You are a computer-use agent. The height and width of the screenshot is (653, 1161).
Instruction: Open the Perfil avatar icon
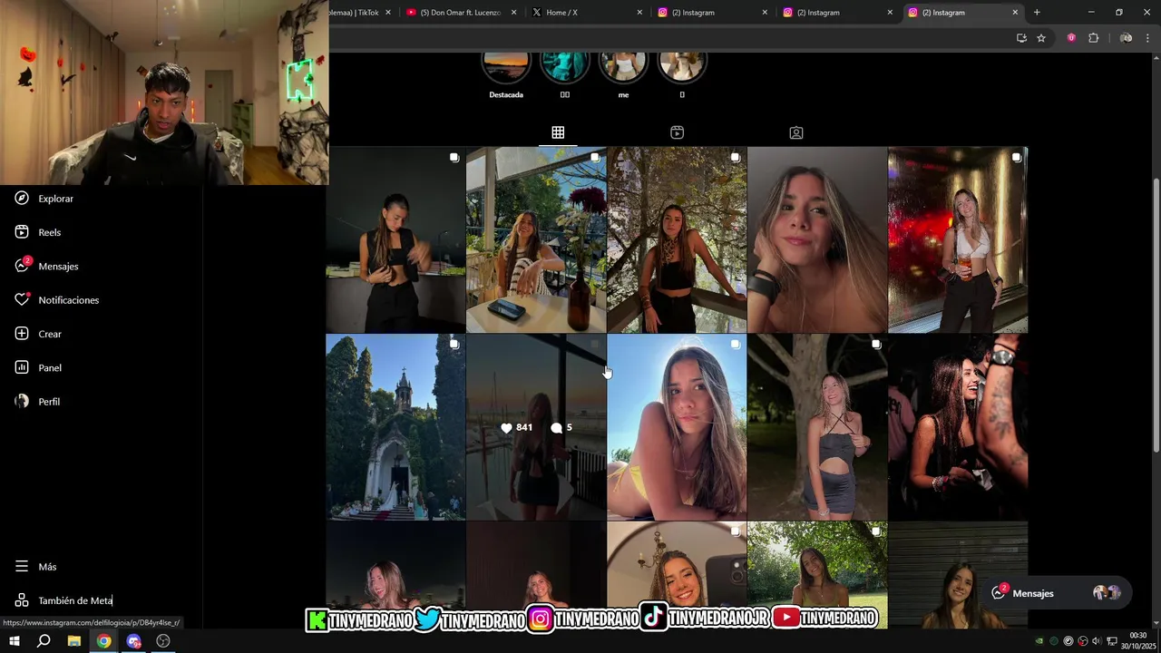[22, 401]
